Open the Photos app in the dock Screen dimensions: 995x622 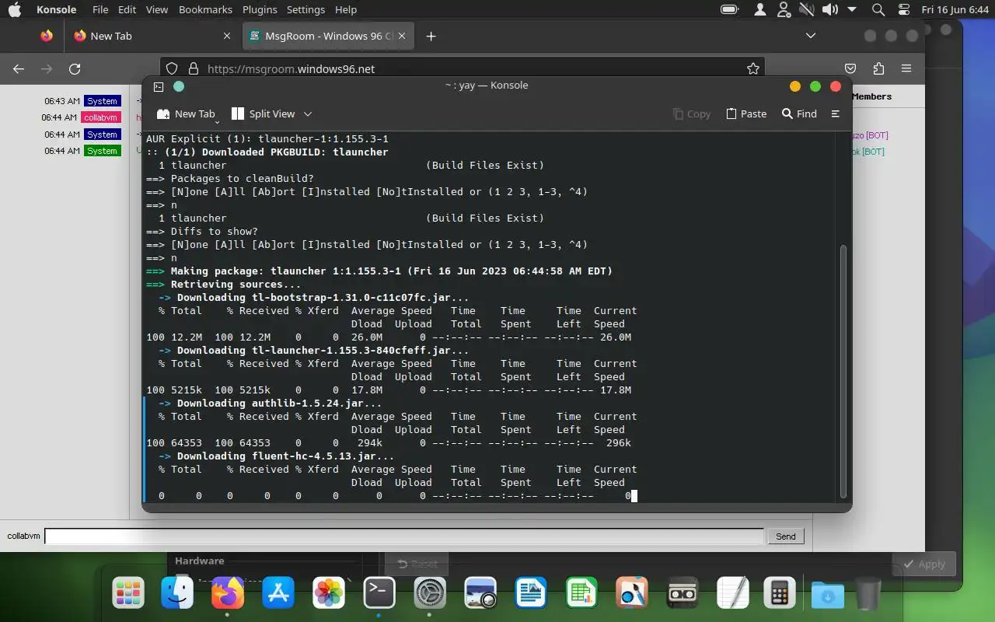coord(329,594)
